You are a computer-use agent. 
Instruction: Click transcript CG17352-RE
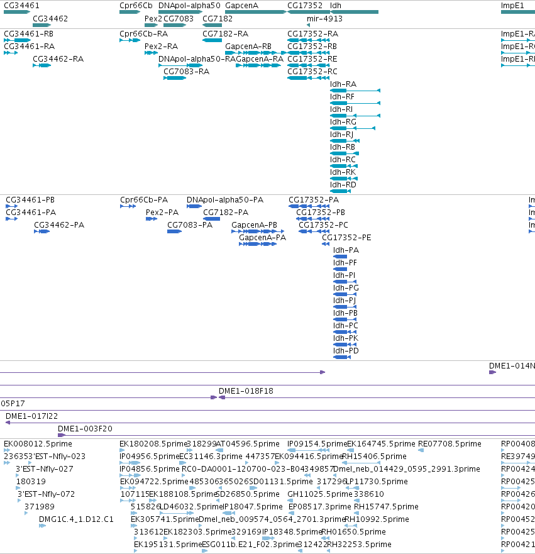click(x=309, y=65)
